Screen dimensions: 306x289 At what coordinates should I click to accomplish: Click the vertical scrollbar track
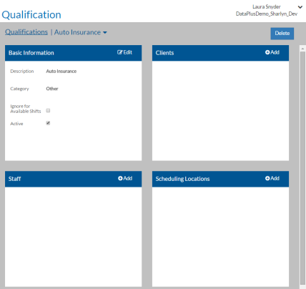pos(302,167)
